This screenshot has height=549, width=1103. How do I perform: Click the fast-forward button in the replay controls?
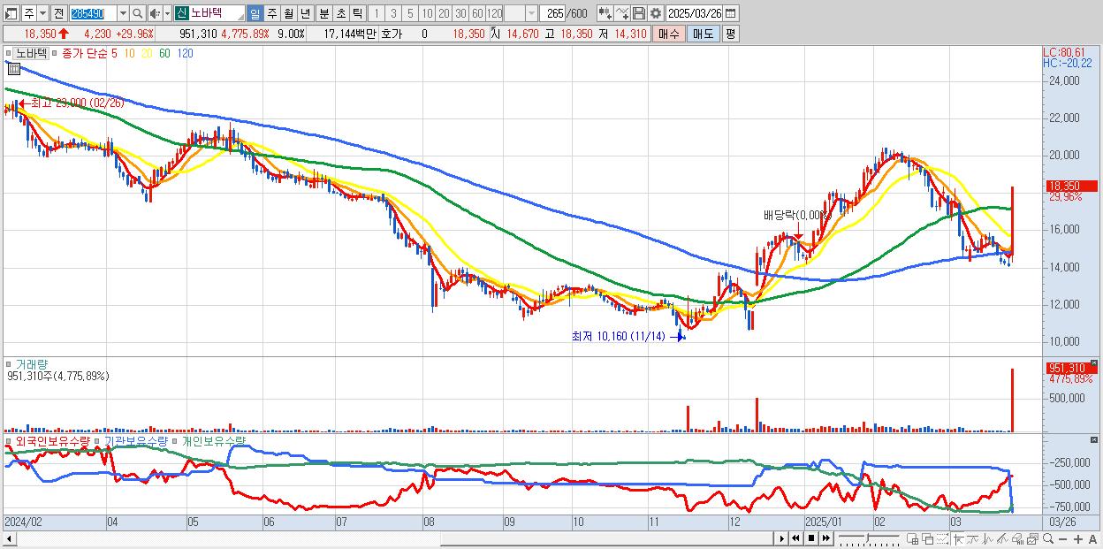point(826,538)
